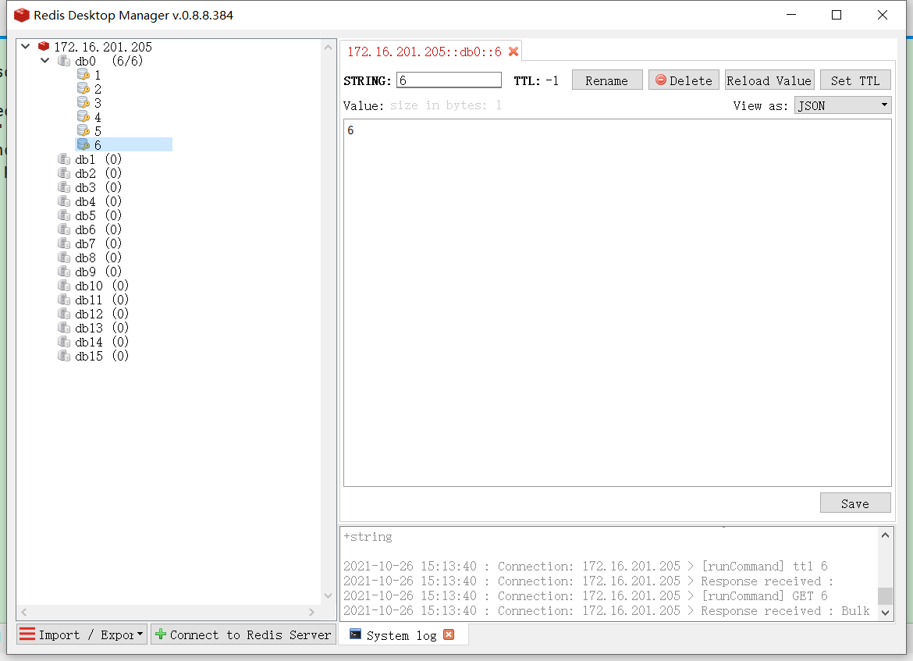Click the '+string' log entry
Viewport: 913px width, 661px height.
368,536
